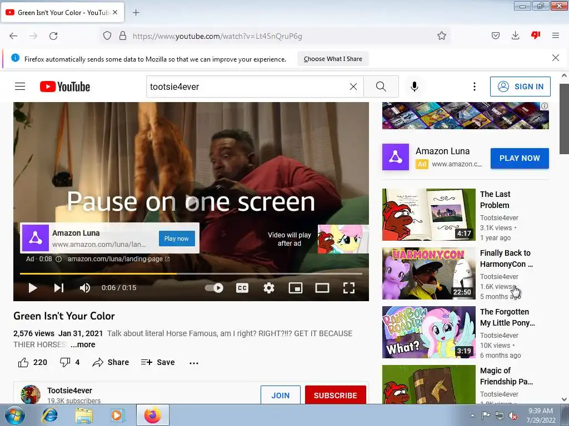Open Magic of Friendship video title
This screenshot has height=426, width=569.
(507, 376)
